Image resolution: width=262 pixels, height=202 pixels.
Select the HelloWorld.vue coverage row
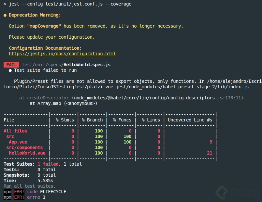point(27,153)
